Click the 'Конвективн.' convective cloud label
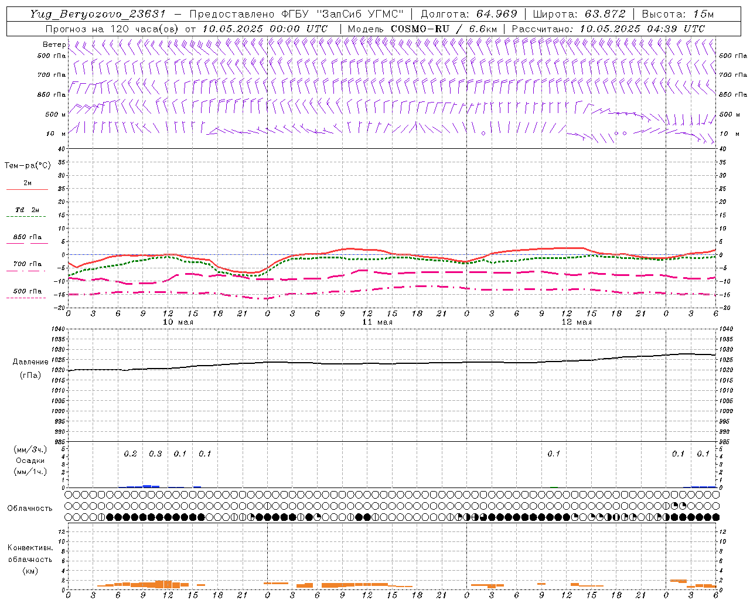The height and width of the screenshot is (600, 750). click(x=30, y=548)
